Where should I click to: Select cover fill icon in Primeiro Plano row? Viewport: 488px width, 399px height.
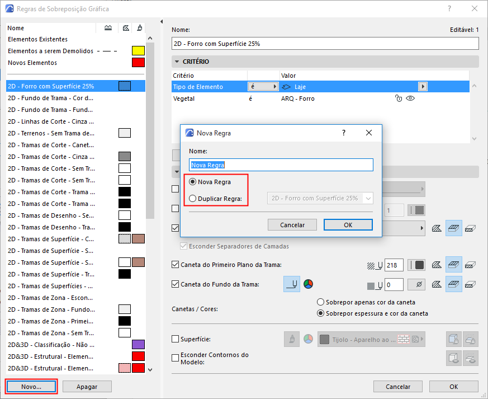[454, 265]
